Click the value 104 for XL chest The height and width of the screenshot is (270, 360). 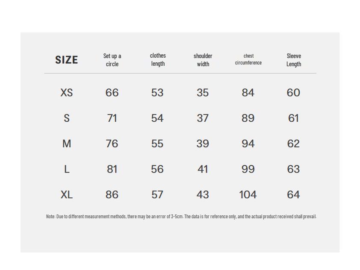coord(248,195)
